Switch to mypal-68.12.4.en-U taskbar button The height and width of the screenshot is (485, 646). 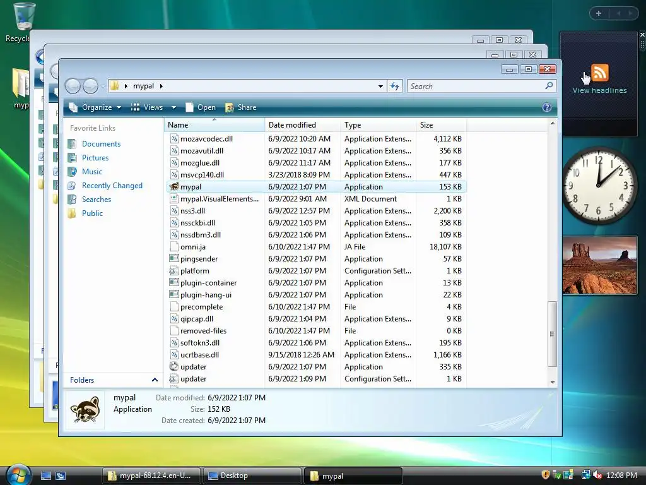tap(151, 476)
